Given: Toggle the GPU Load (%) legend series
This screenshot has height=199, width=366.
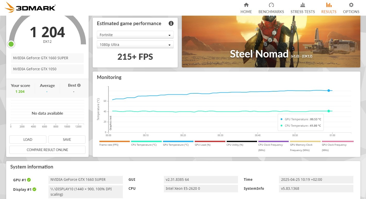Looking at the screenshot, I should 210,142.
